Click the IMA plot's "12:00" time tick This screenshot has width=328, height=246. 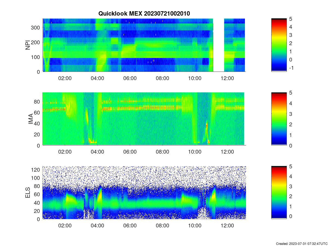coord(227,152)
